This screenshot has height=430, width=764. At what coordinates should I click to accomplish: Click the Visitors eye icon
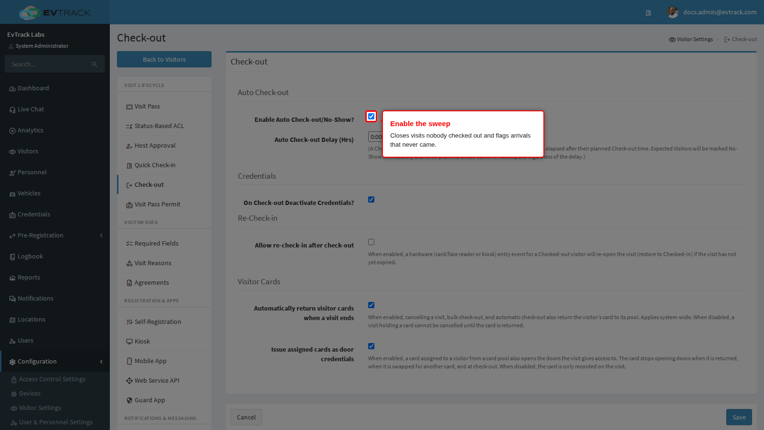point(12,152)
